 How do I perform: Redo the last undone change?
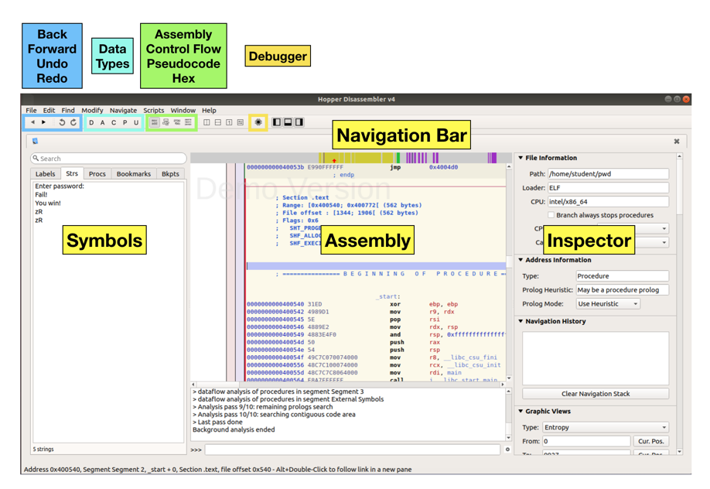pyautogui.click(x=73, y=122)
